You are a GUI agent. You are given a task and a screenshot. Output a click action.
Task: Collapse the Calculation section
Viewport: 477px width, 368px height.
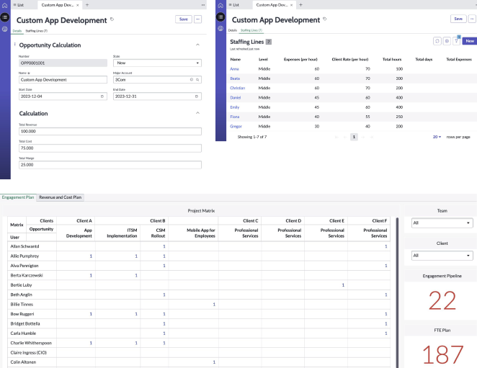[x=198, y=113]
